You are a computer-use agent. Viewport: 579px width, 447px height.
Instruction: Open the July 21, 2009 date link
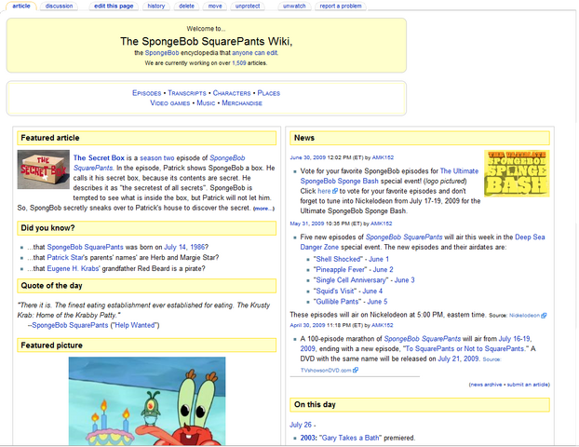tap(458, 359)
